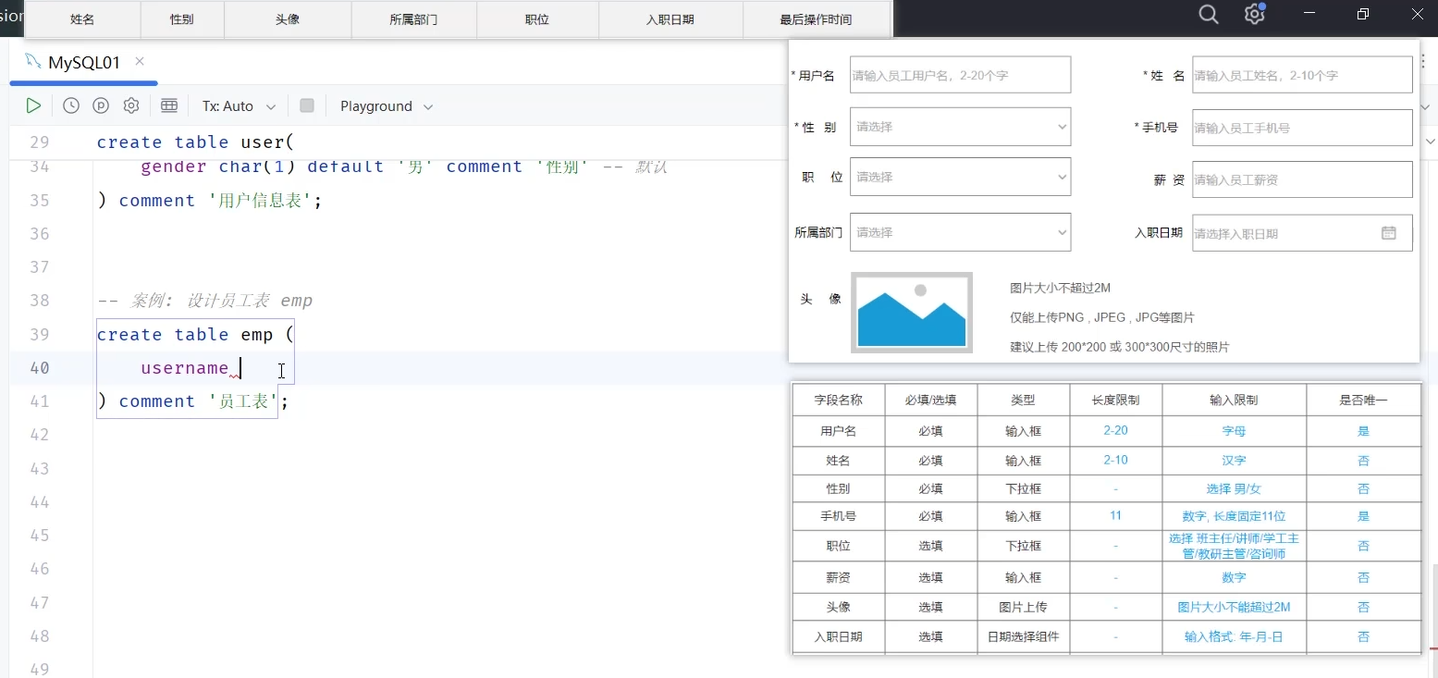Focus the 用户名 input field
This screenshot has height=678, width=1438.
coord(960,75)
